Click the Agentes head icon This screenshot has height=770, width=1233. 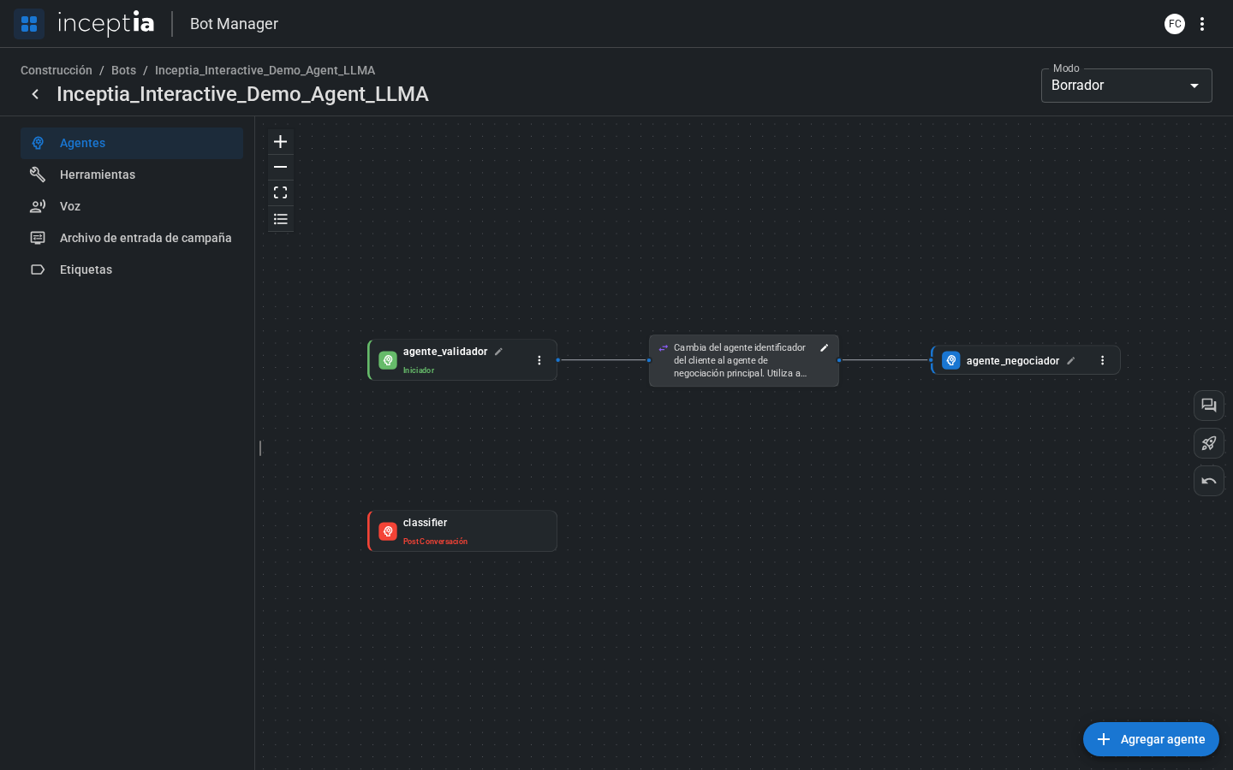[x=38, y=143]
